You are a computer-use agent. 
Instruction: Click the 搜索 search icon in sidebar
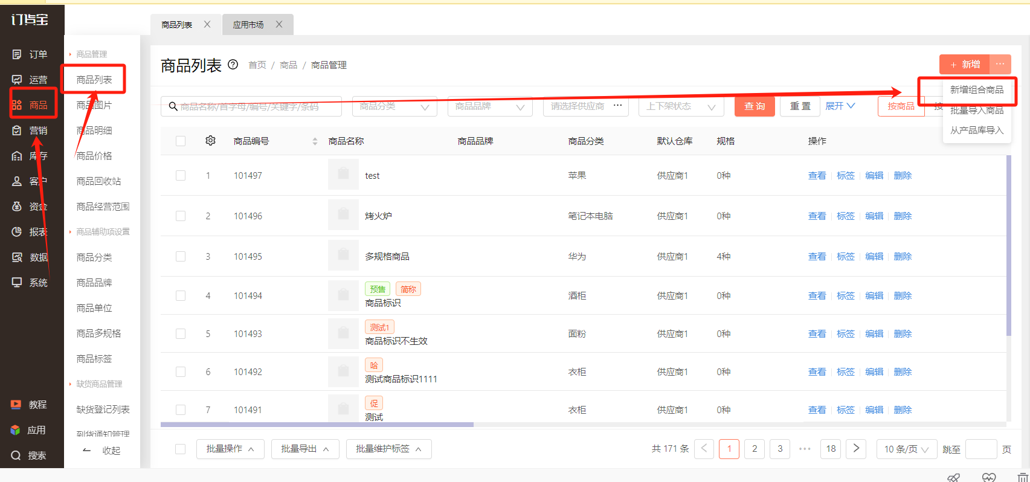(x=16, y=455)
